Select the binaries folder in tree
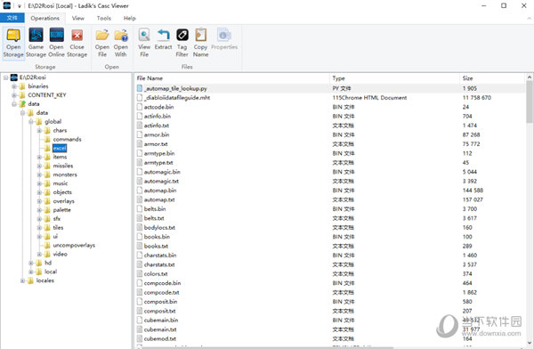 [x=37, y=86]
